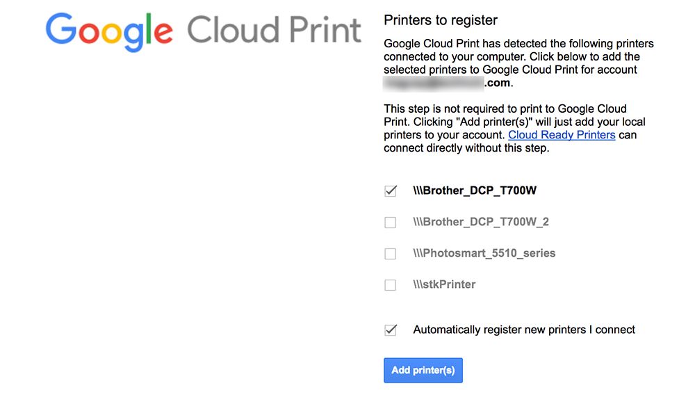Click the bold \\\Brother_DCP_T700W printer name
This screenshot has height=393, width=695.
[x=475, y=191]
